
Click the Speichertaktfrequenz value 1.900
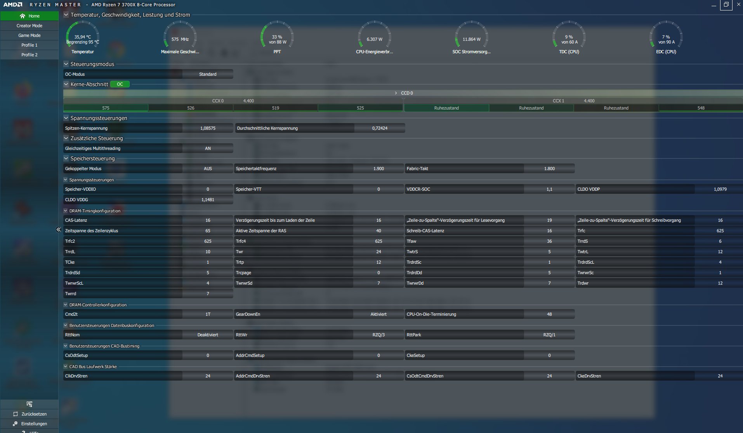coord(378,169)
